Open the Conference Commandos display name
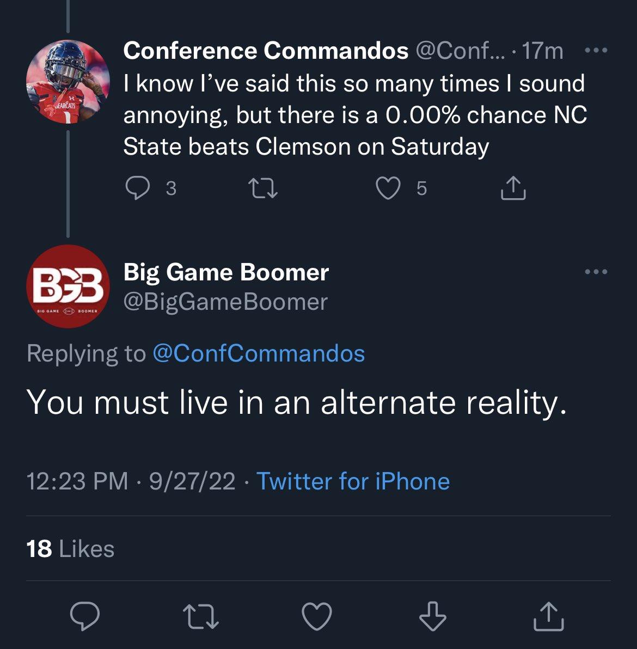 (x=266, y=51)
